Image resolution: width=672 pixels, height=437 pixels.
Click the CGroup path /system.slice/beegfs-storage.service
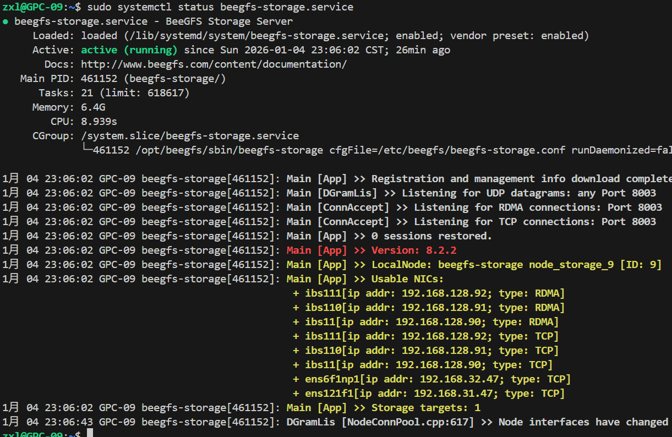pyautogui.click(x=190, y=136)
